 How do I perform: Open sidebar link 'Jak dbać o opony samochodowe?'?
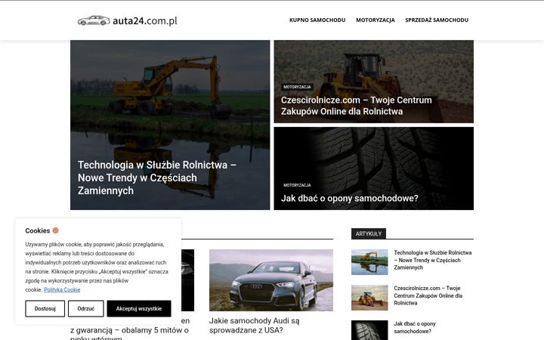point(415,327)
